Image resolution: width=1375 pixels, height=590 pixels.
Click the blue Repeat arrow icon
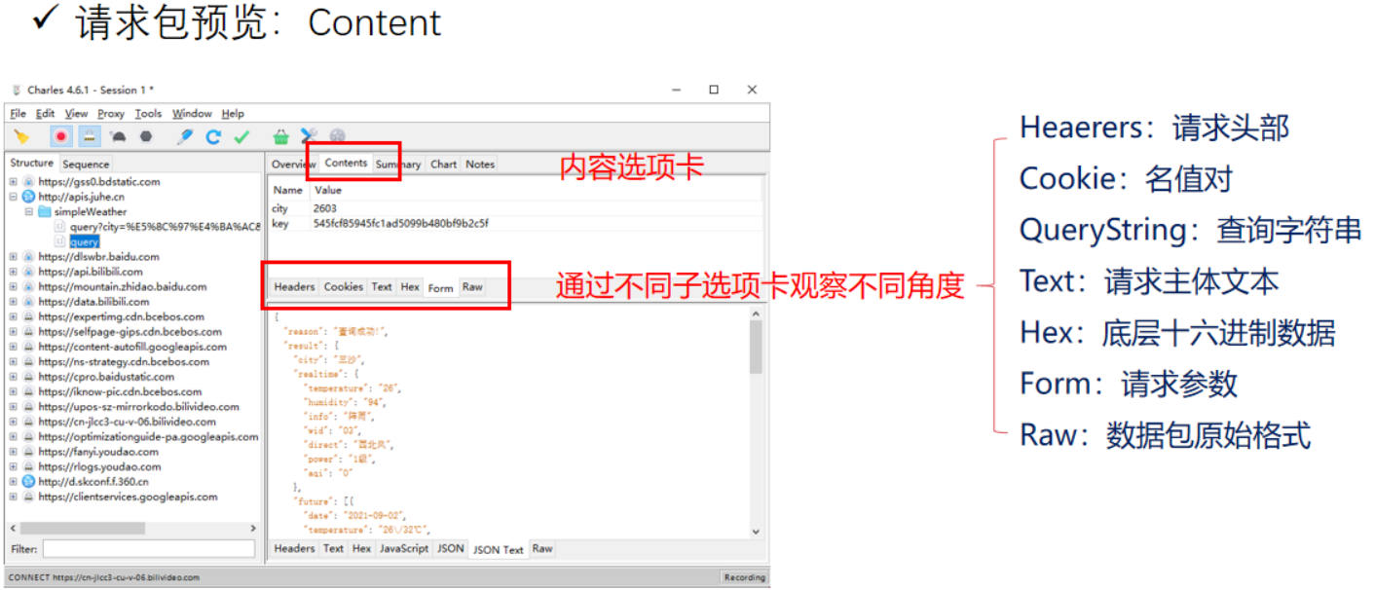[x=213, y=137]
